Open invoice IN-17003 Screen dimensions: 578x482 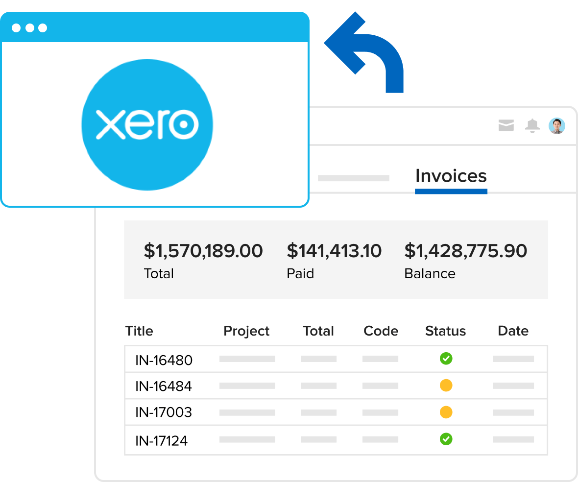pos(163,412)
